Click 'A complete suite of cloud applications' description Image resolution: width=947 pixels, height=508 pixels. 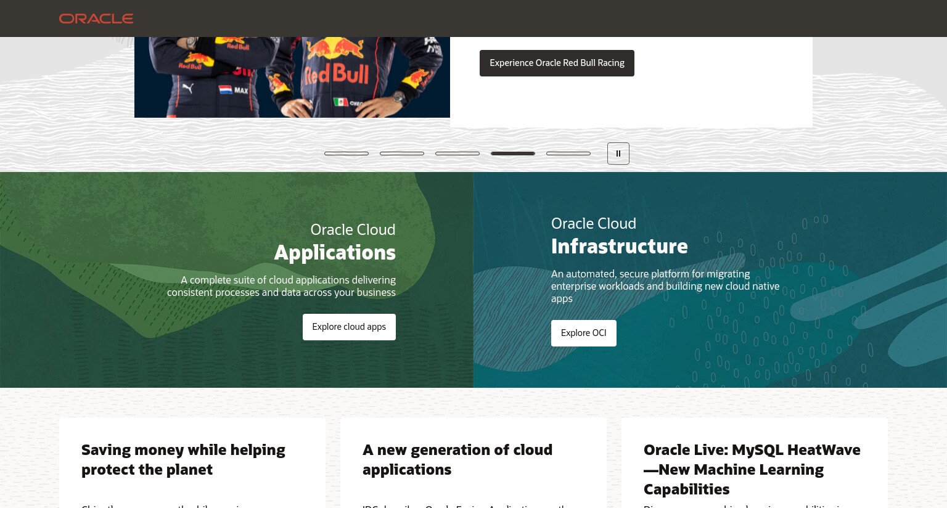click(281, 286)
